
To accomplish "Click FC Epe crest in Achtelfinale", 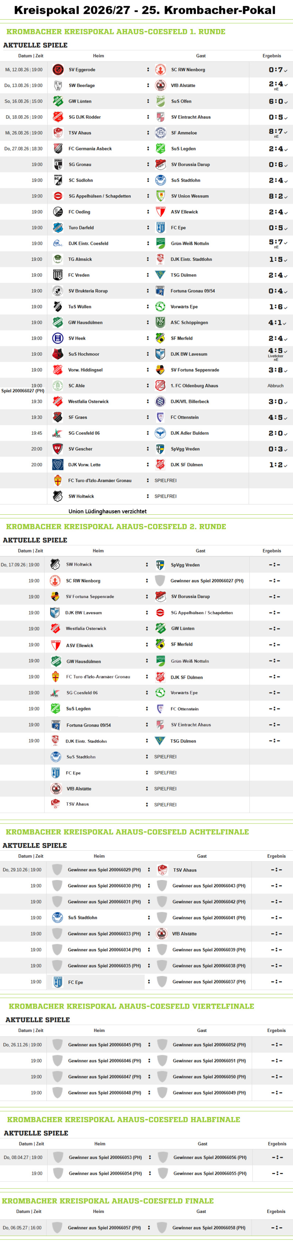I will click(57, 981).
